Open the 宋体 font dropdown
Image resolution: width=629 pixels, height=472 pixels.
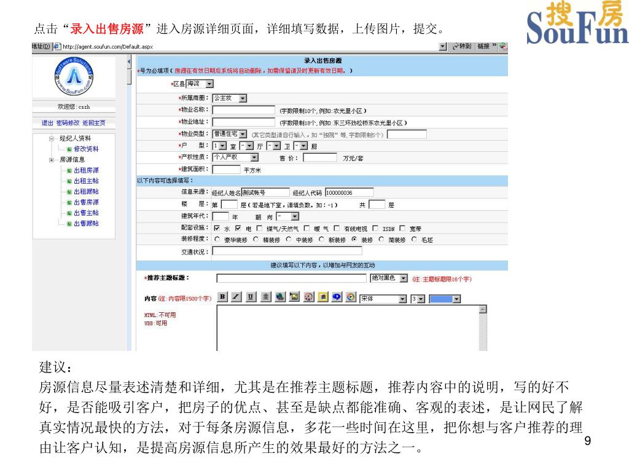[402, 299]
